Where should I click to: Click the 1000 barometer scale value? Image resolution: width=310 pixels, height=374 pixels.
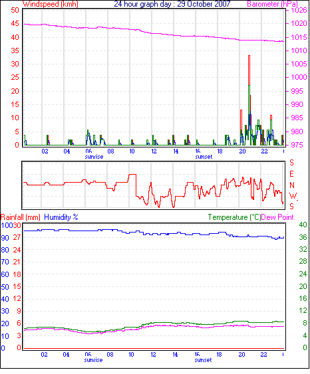[x=299, y=77]
